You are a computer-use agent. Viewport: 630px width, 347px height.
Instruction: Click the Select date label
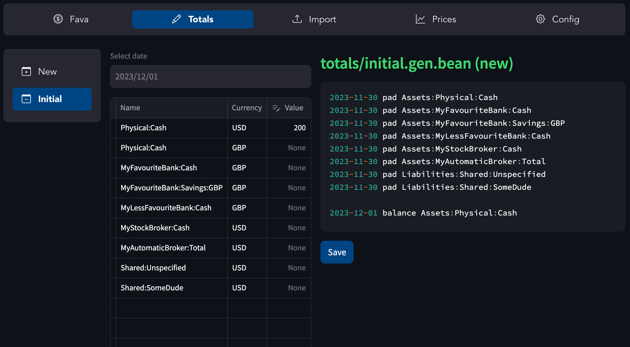tap(129, 56)
